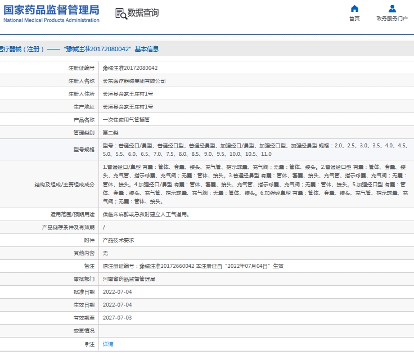Viewport: 414px width, 355px height.
Task: Click the 注册人名称 row label
Action: point(82,81)
